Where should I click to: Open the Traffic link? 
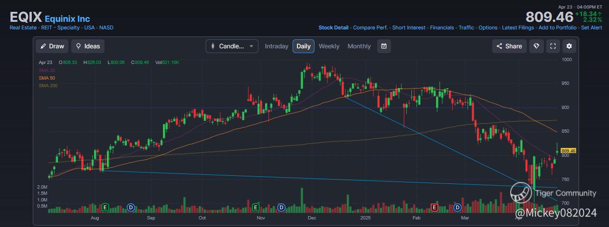[466, 27]
